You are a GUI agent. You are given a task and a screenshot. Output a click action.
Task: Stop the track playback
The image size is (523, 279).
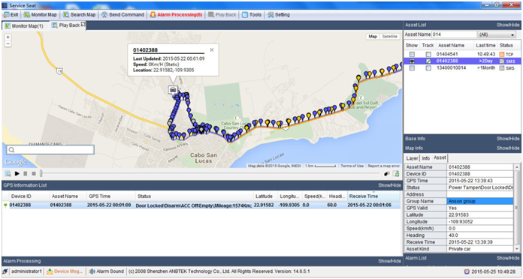pos(34,173)
